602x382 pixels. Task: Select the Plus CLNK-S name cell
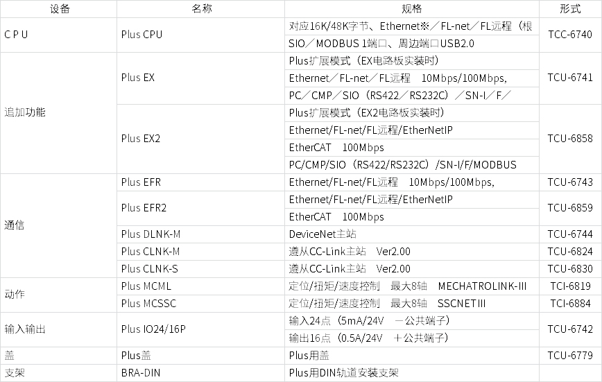(x=149, y=269)
